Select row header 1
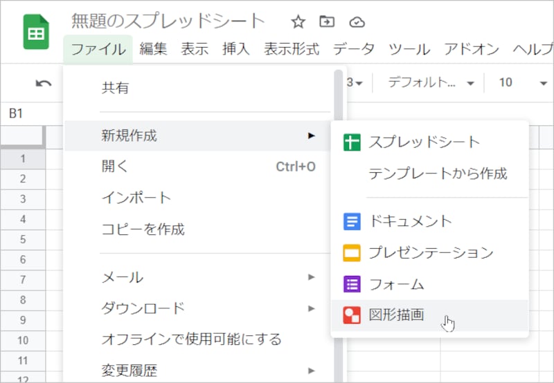 [23, 159]
